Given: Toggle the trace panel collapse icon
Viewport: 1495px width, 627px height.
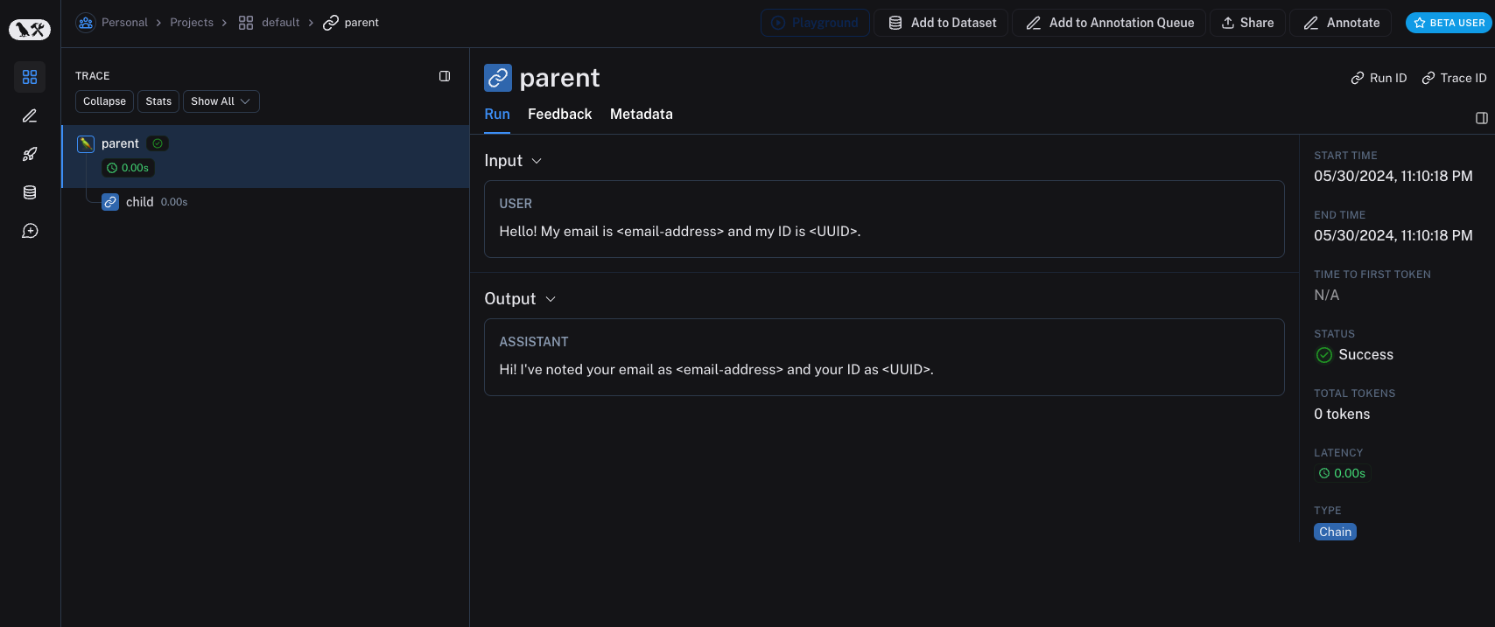Looking at the screenshot, I should point(445,76).
